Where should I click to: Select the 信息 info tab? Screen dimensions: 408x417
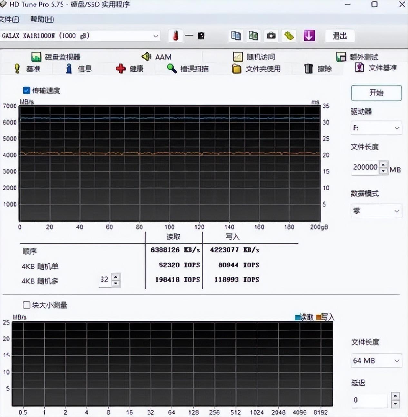click(x=79, y=69)
